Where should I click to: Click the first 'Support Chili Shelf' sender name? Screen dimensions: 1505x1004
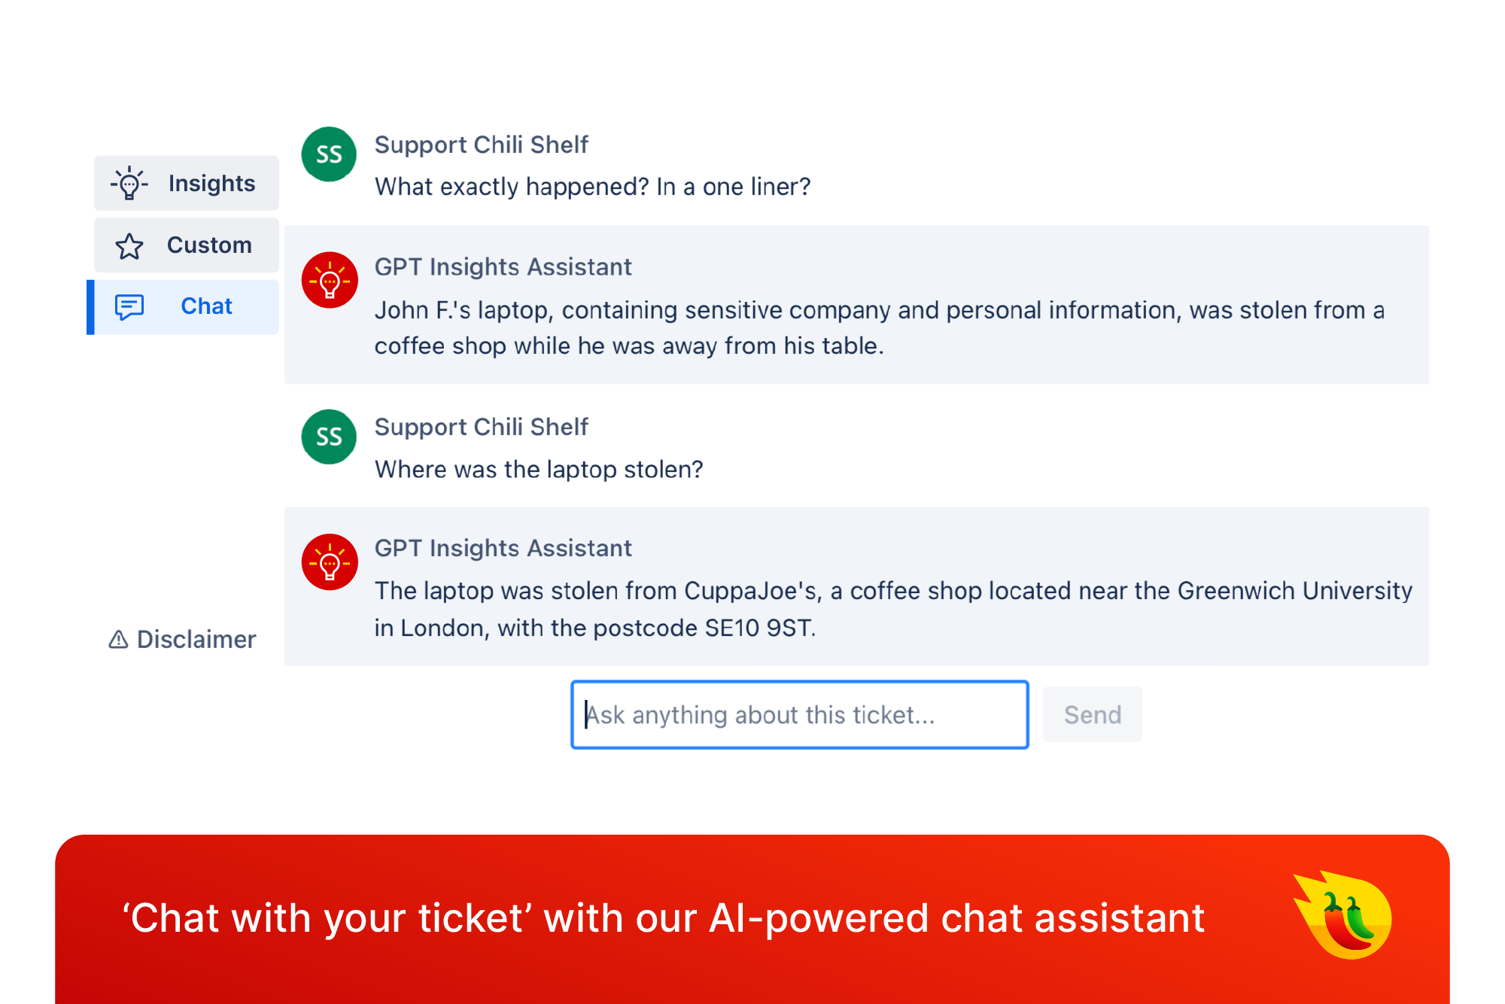point(482,145)
